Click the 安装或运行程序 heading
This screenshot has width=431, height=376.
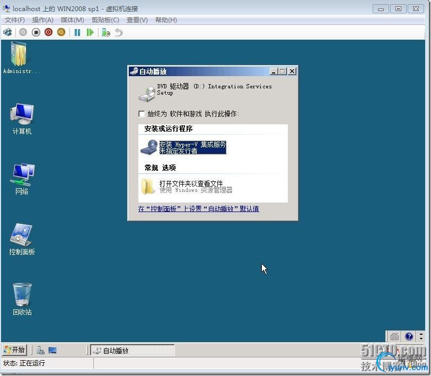pyautogui.click(x=169, y=129)
